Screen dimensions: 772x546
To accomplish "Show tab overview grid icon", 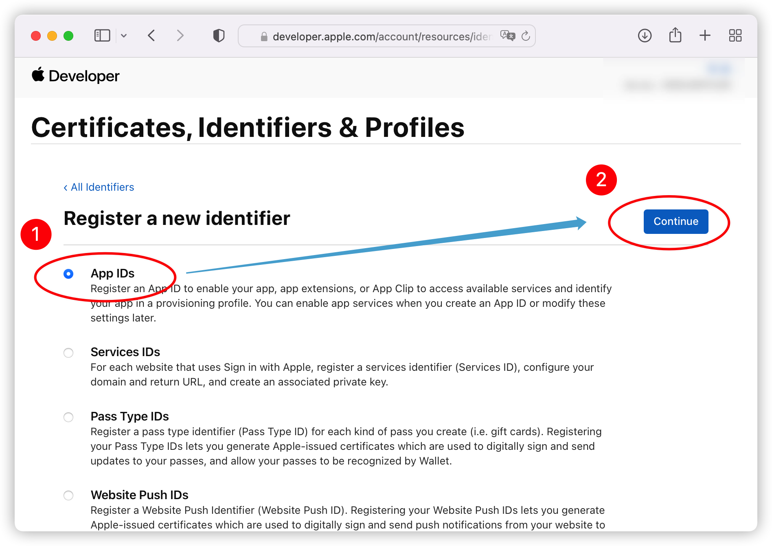I will coord(735,36).
